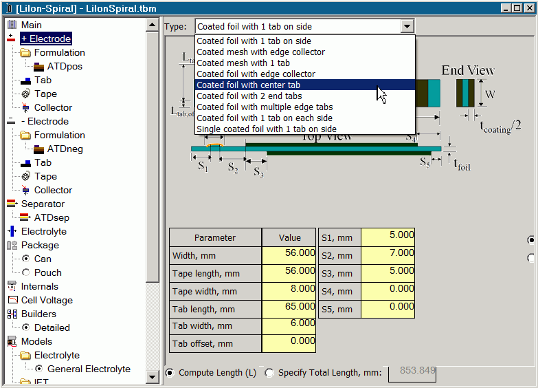
Task: Pick Coated mesh with edge collector option
Action: point(260,52)
